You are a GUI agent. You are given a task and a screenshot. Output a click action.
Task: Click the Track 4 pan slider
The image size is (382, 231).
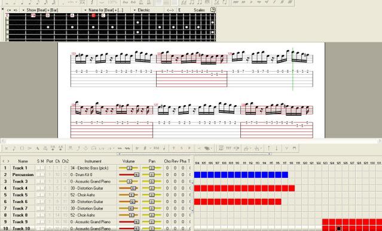pyautogui.click(x=152, y=188)
